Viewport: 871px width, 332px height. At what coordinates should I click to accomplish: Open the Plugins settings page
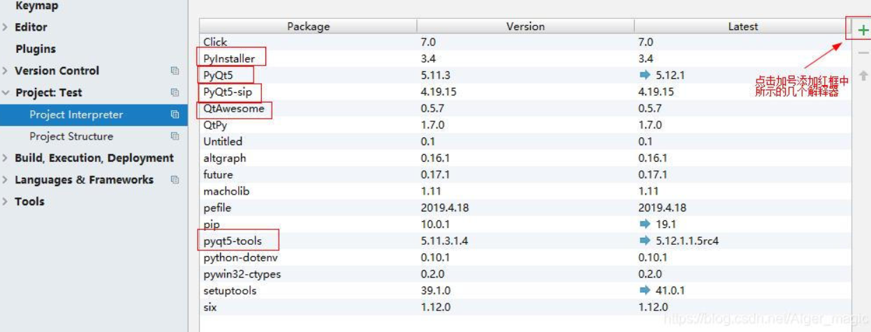pyautogui.click(x=36, y=49)
